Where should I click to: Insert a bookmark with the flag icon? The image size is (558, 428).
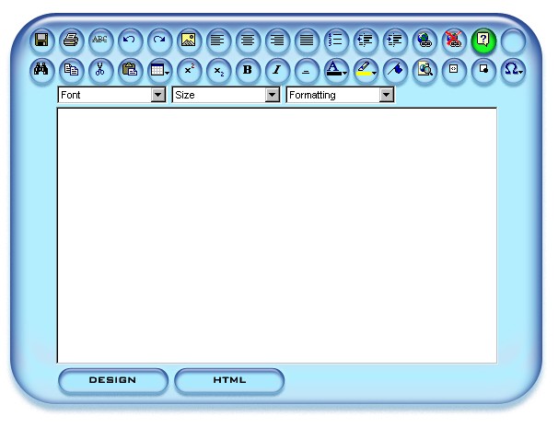(395, 70)
